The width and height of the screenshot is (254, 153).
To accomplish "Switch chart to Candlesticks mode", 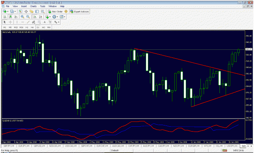I will 11,17.
